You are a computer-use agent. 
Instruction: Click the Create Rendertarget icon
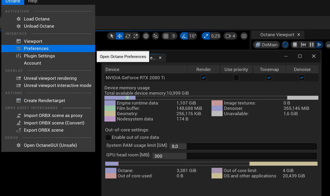pos(19,101)
